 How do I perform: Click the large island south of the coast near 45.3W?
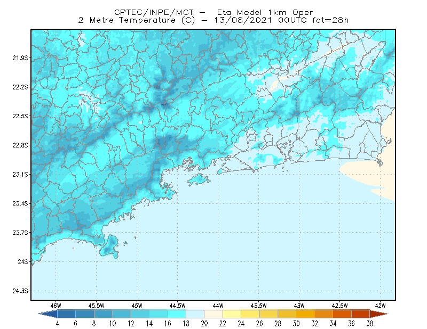[x=110, y=246]
